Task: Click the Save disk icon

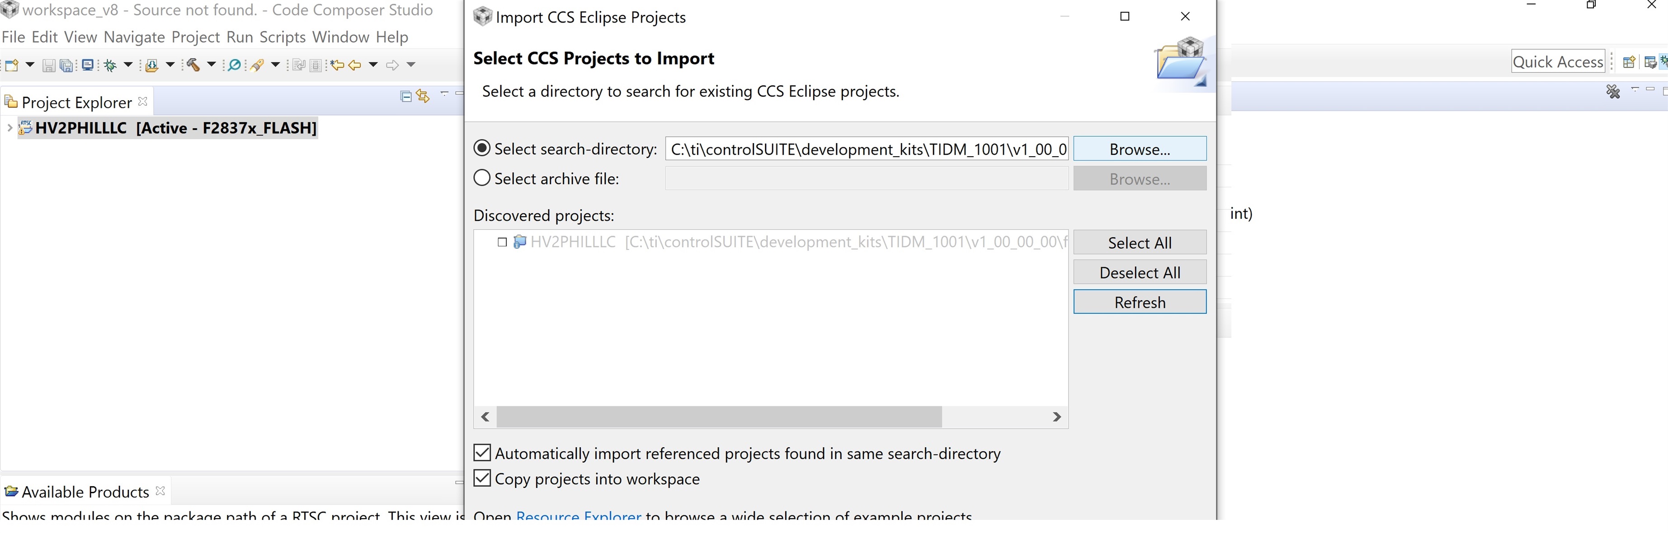Action: (x=48, y=65)
